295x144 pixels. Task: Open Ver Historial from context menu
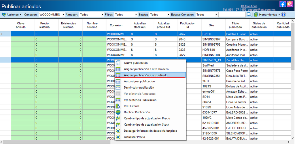pos(150,106)
